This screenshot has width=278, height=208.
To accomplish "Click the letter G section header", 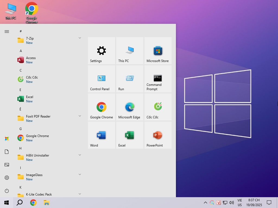I will (x=21, y=129).
